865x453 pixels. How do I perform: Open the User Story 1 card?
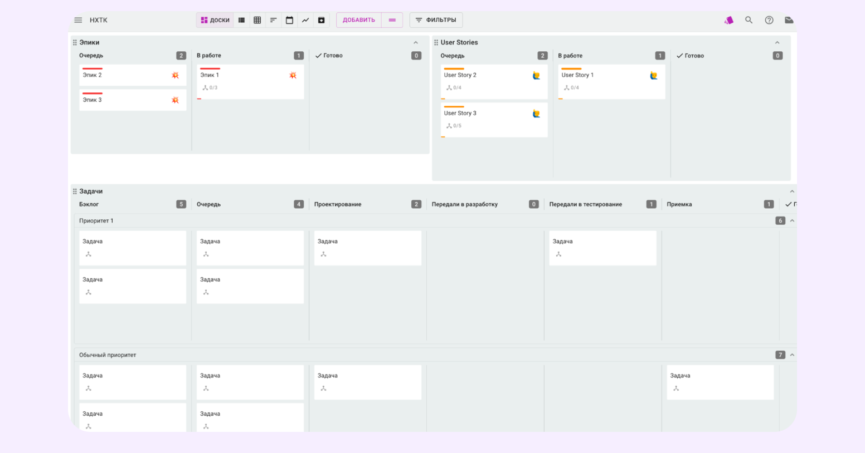click(x=611, y=82)
